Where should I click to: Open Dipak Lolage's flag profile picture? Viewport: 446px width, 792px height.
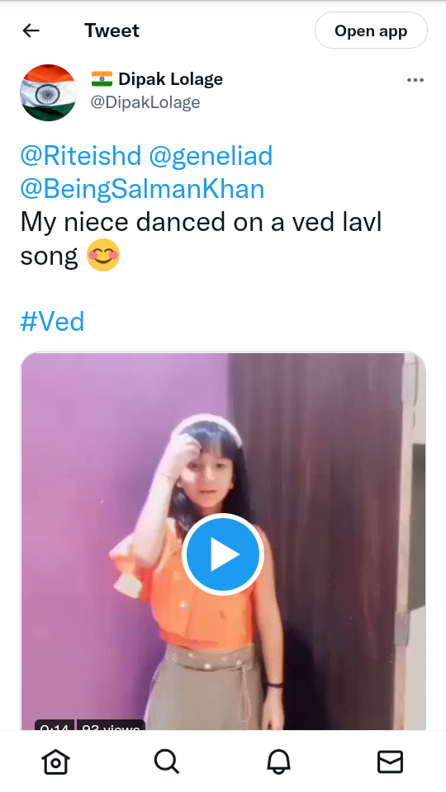[x=49, y=93]
